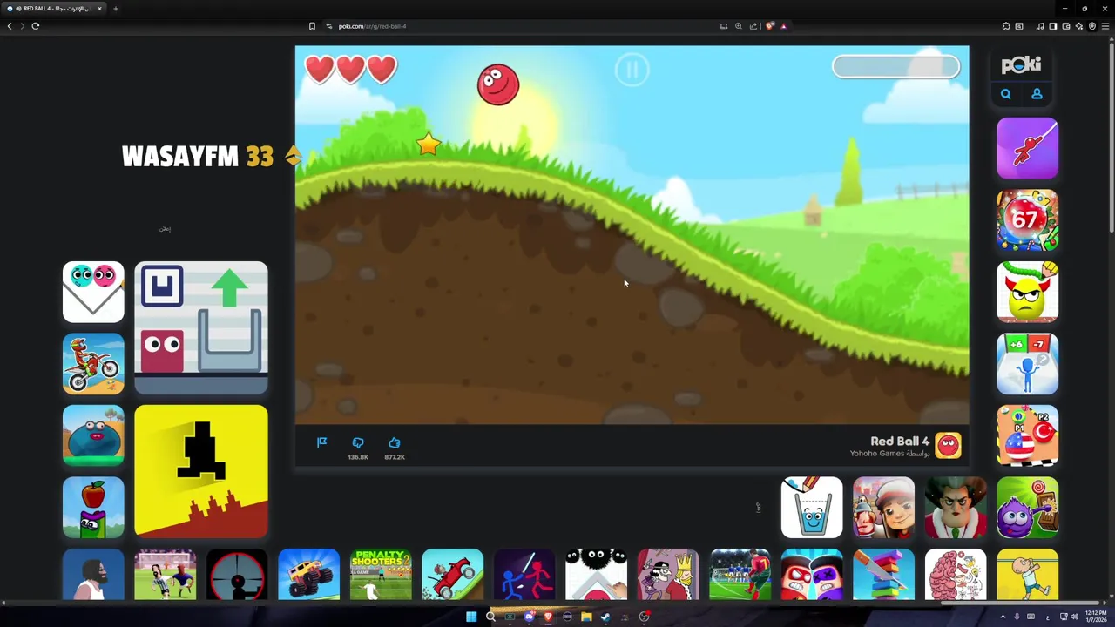1115x627 pixels.
Task: Bookmark this page
Action: pos(312,26)
